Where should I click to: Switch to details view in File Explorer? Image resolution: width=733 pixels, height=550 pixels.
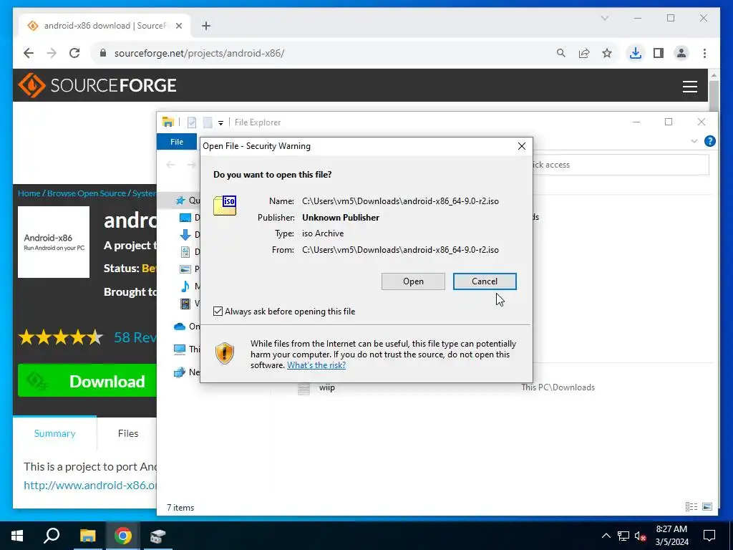click(691, 506)
